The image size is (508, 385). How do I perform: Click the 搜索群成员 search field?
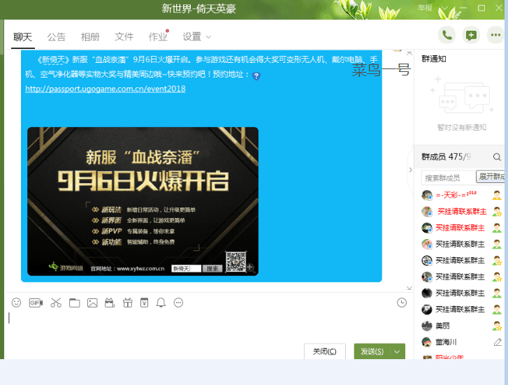tap(447, 177)
